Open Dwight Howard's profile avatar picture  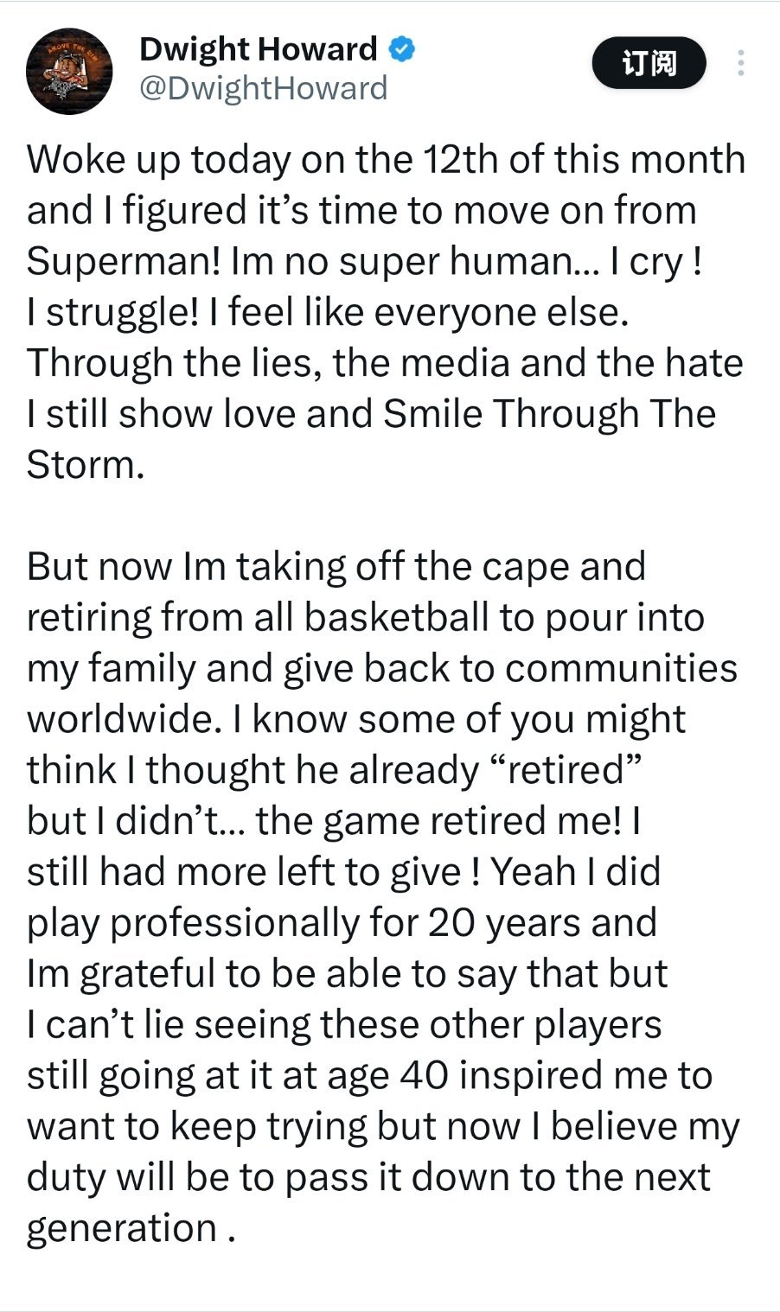pyautogui.click(x=69, y=71)
